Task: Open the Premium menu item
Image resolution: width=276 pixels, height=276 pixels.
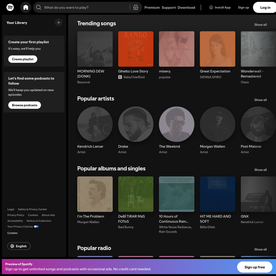Action: pyautogui.click(x=152, y=7)
